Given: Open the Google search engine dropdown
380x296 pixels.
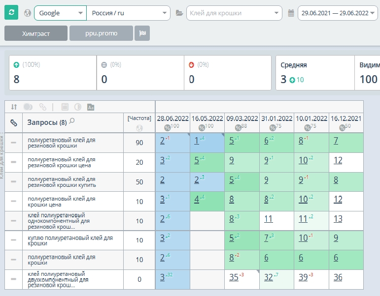Looking at the screenshot, I should pyautogui.click(x=60, y=13).
